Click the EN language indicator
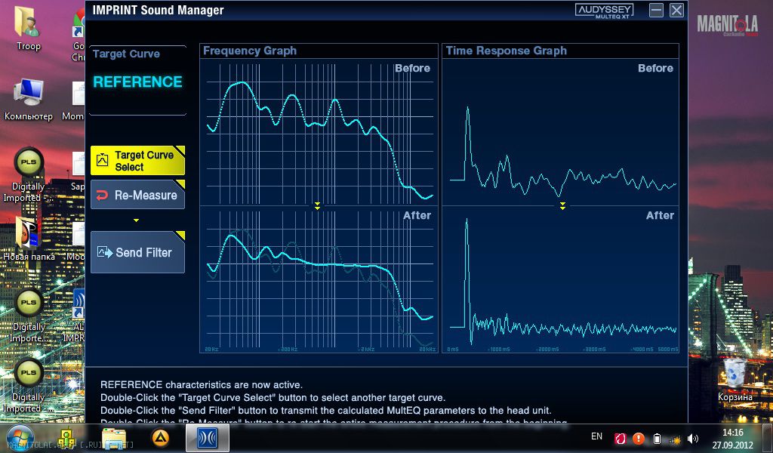773x453 pixels. 596,436
